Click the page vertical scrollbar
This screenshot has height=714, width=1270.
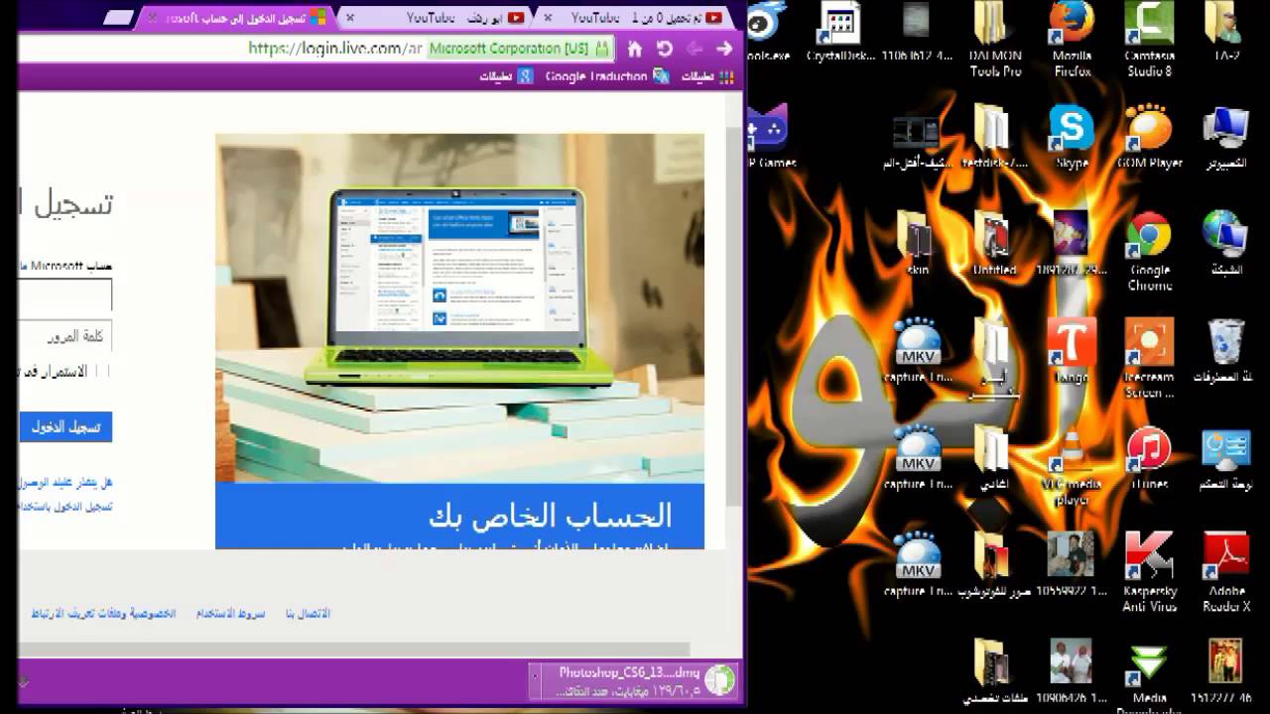(x=733, y=317)
